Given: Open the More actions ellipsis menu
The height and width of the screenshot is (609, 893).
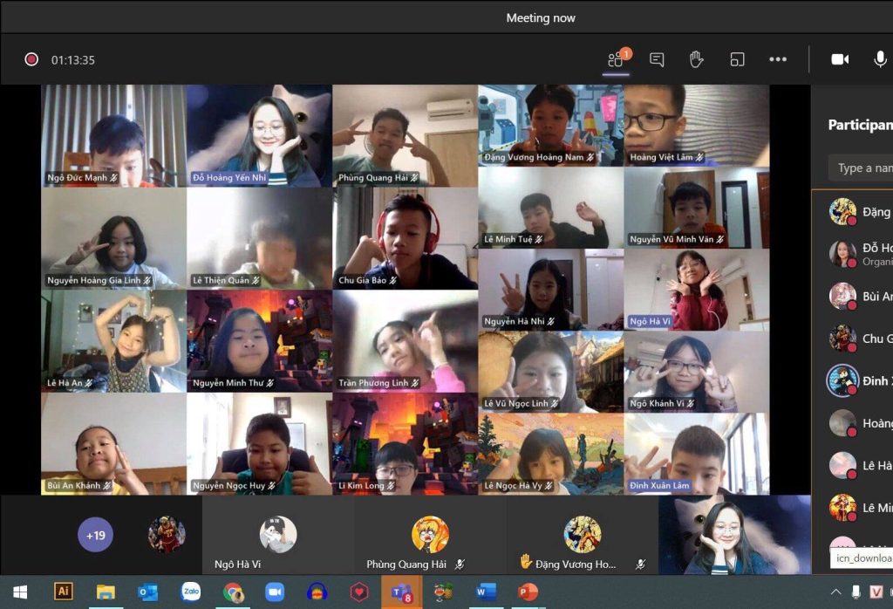Looking at the screenshot, I should point(778,59).
